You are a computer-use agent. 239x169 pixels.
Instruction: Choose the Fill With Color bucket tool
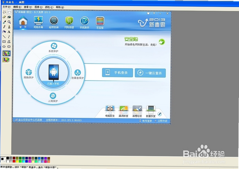pyautogui.click(x=9, y=17)
